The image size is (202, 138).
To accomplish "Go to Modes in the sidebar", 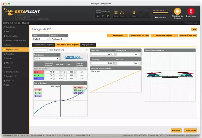I will [15, 58].
